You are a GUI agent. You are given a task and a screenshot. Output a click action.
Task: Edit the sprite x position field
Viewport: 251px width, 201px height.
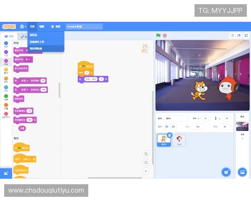[x=205, y=119]
